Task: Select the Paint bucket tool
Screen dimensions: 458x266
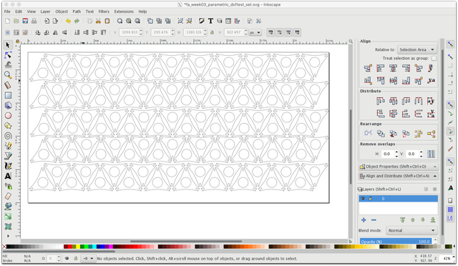Action: [8, 207]
